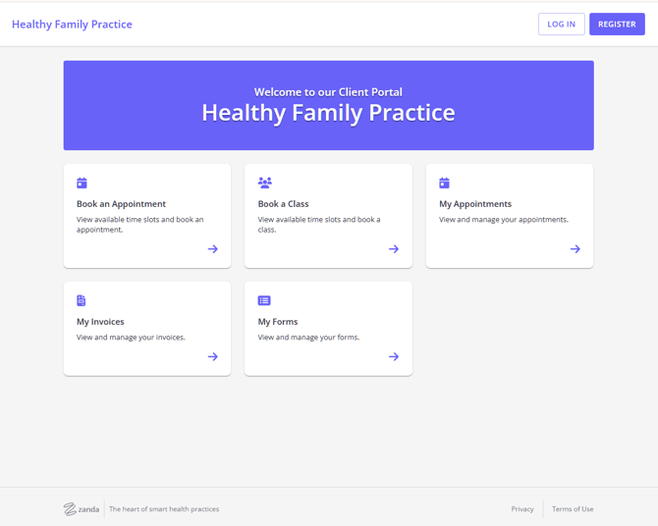The image size is (658, 526).
Task: Click the welcome banner Healthy Family Practice
Action: click(x=328, y=113)
